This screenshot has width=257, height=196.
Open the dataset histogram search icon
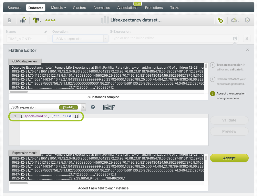(23, 20)
